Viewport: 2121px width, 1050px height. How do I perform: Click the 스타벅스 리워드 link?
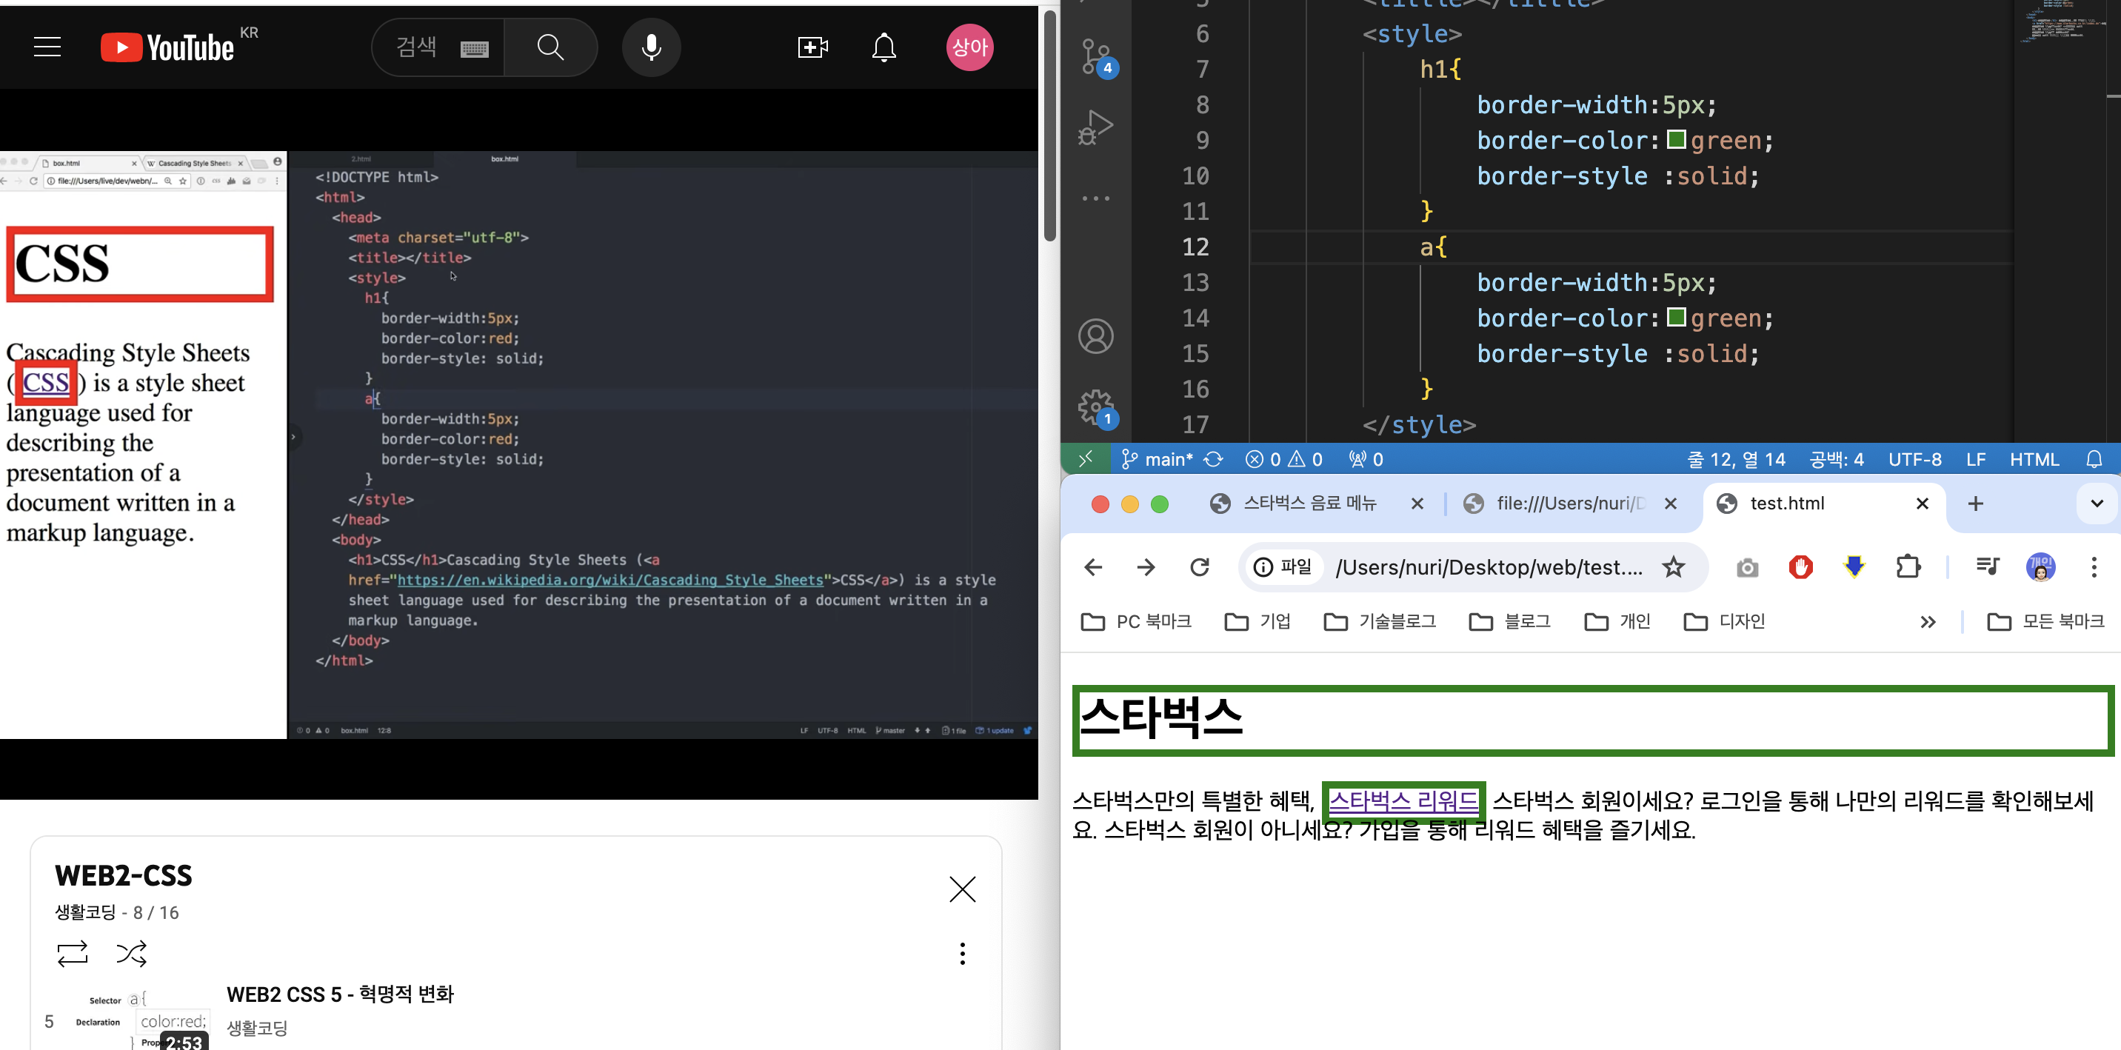point(1403,800)
